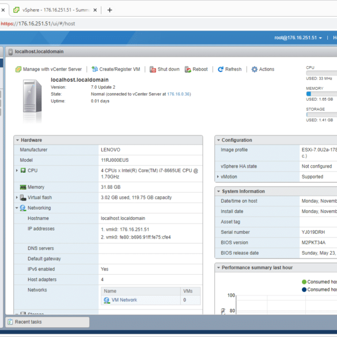This screenshot has height=337, width=337.
Task: Click the vSphere tab favicon
Action: tap(16, 10)
